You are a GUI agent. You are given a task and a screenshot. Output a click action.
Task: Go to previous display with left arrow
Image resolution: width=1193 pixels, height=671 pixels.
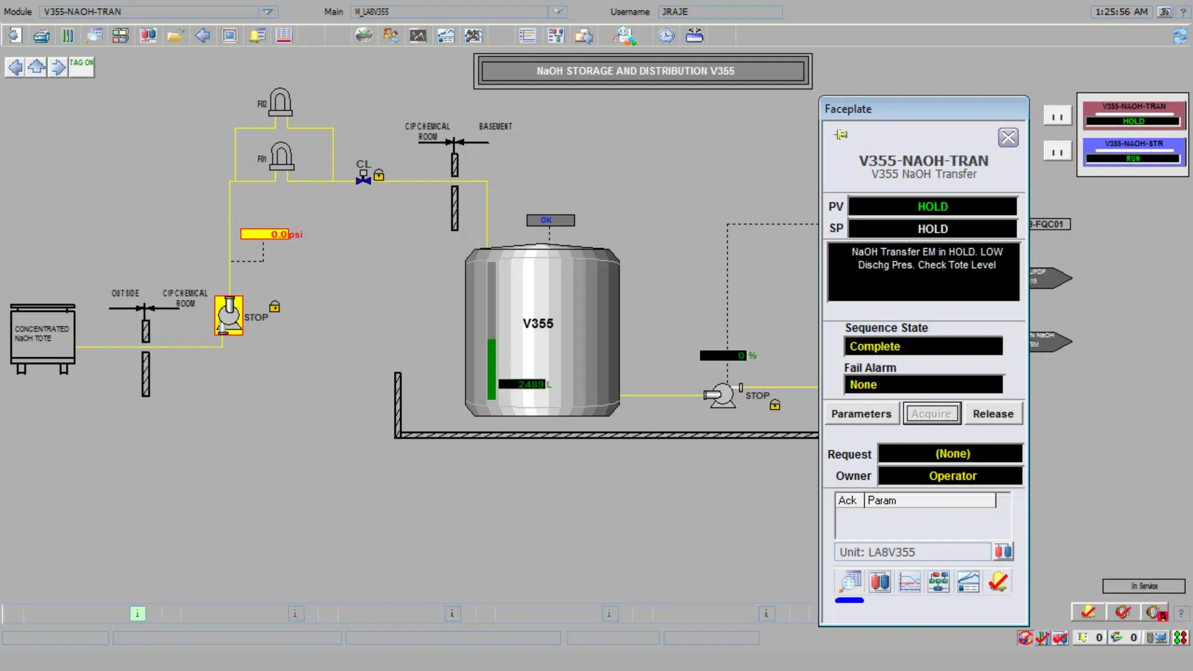pyautogui.click(x=15, y=66)
